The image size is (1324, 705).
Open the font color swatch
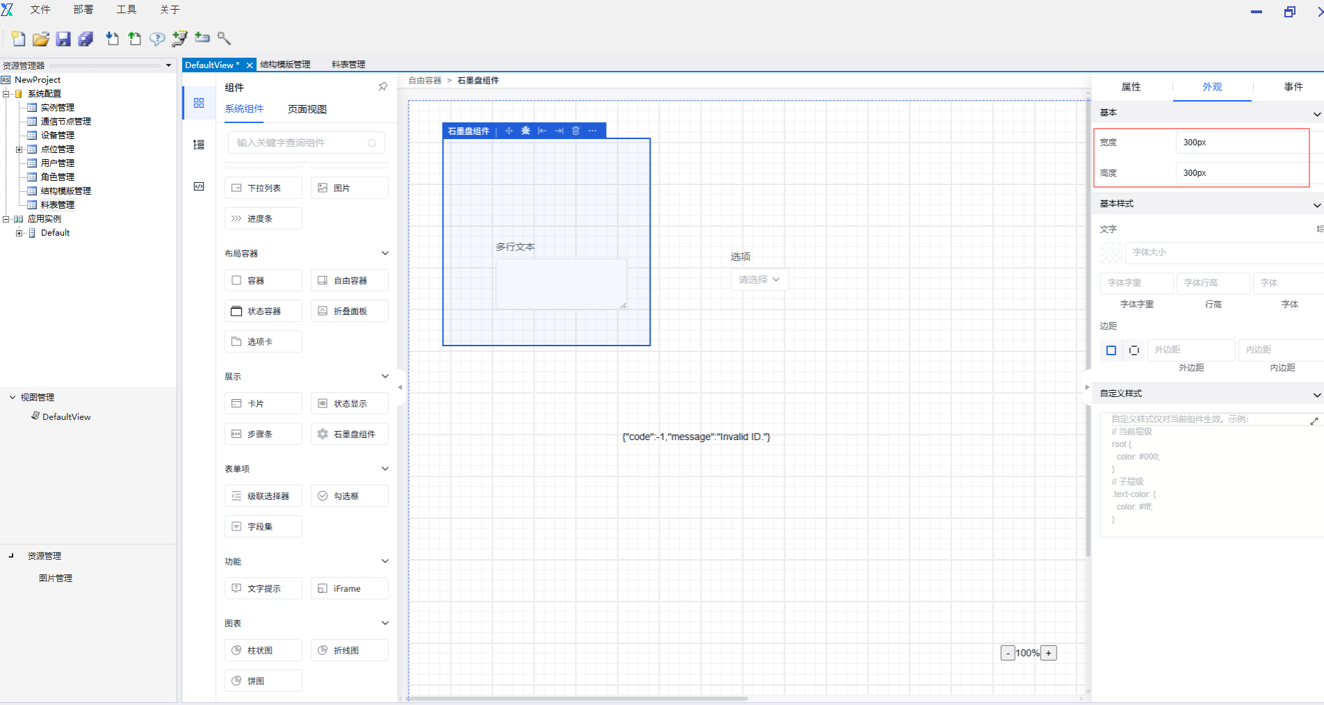point(1111,252)
